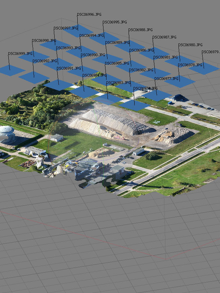Select the DSC06983.JPG camera label
Screen dimensions: 220x293
click(x=119, y=83)
